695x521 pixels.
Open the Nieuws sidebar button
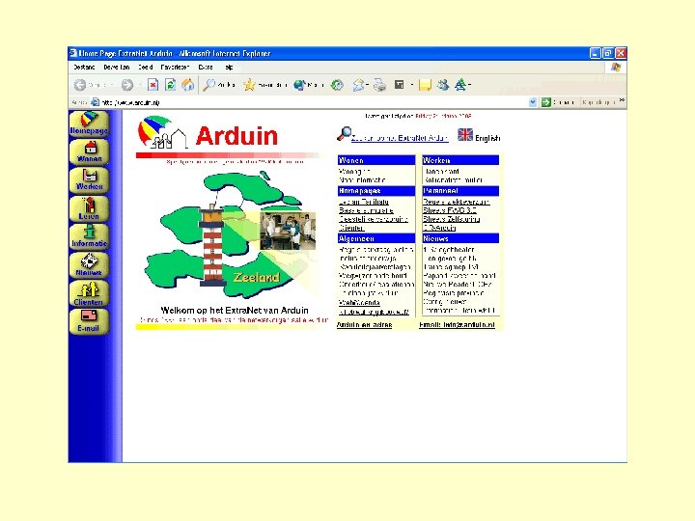(89, 265)
